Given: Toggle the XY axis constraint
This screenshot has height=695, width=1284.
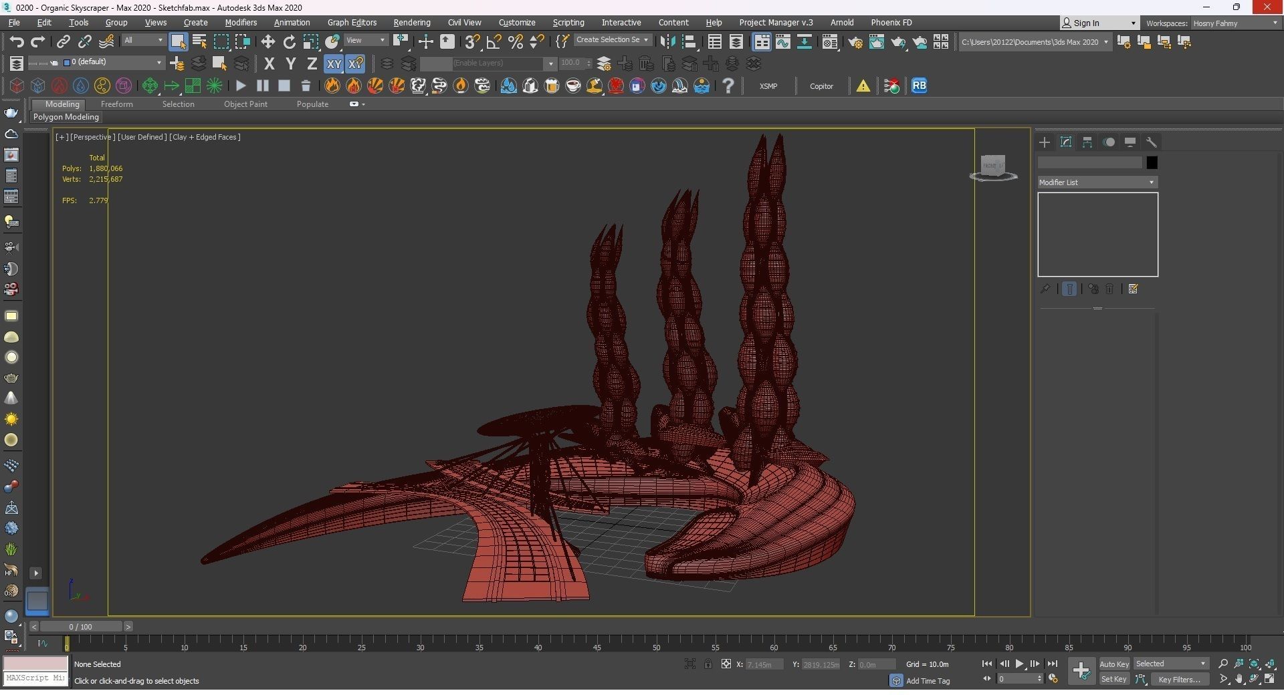Looking at the screenshot, I should pos(334,64).
